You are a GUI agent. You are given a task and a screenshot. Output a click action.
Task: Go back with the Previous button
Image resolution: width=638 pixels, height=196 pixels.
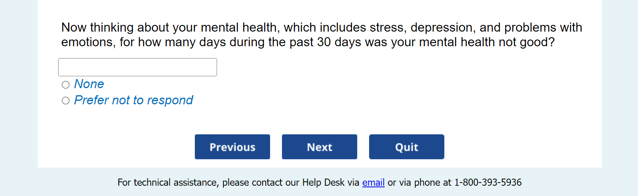(x=232, y=147)
